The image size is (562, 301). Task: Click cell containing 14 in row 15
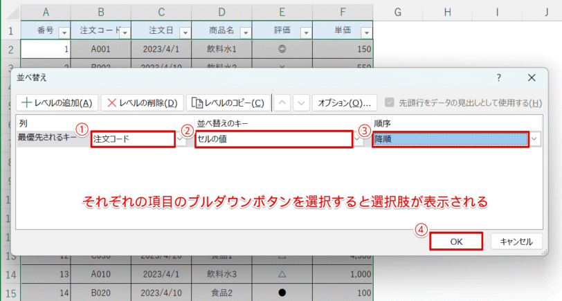[x=46, y=293]
